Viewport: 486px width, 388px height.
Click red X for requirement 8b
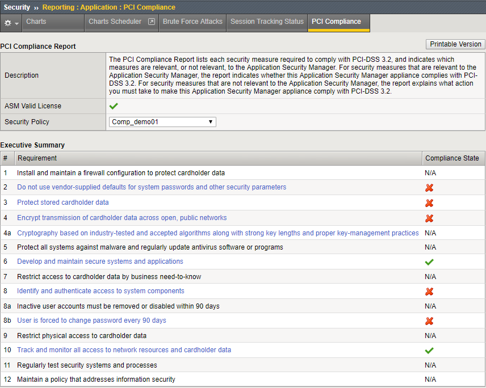(429, 321)
